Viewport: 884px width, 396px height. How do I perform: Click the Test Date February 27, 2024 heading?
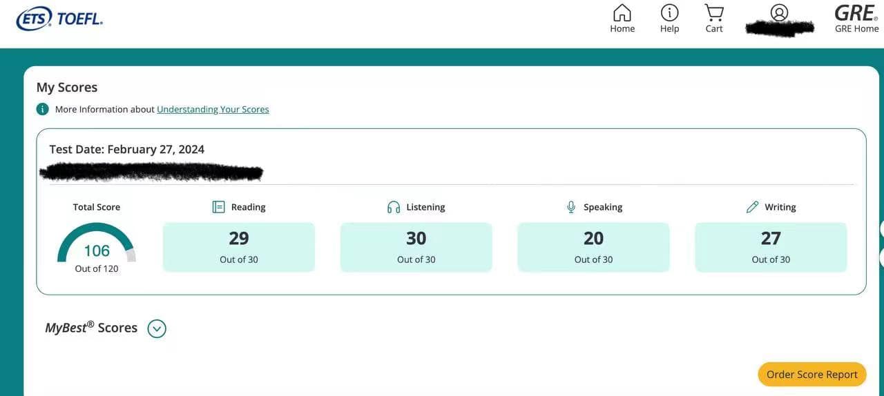click(x=127, y=149)
